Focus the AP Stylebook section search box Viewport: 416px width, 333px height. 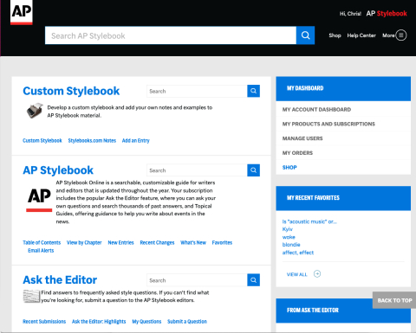[x=197, y=170]
